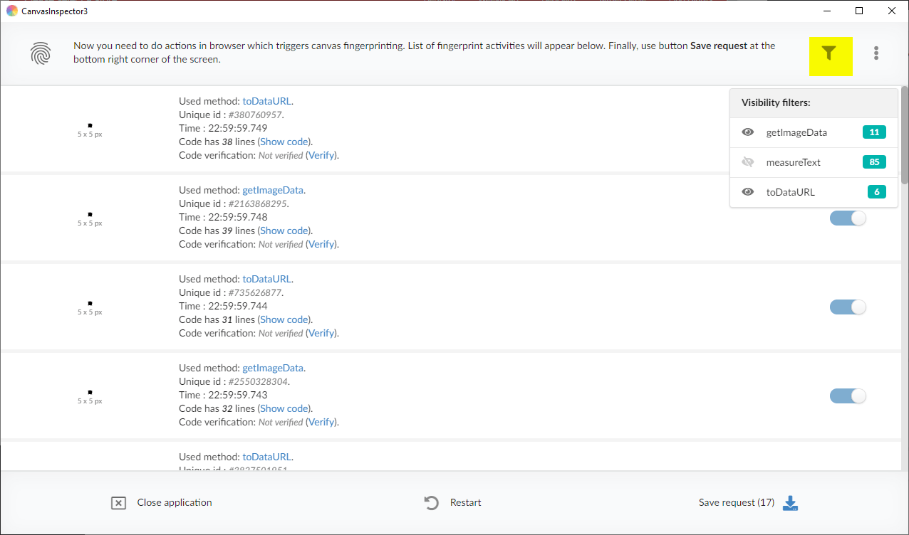Switch off toggle for entry #2550328304
This screenshot has width=909, height=535.
tap(848, 396)
